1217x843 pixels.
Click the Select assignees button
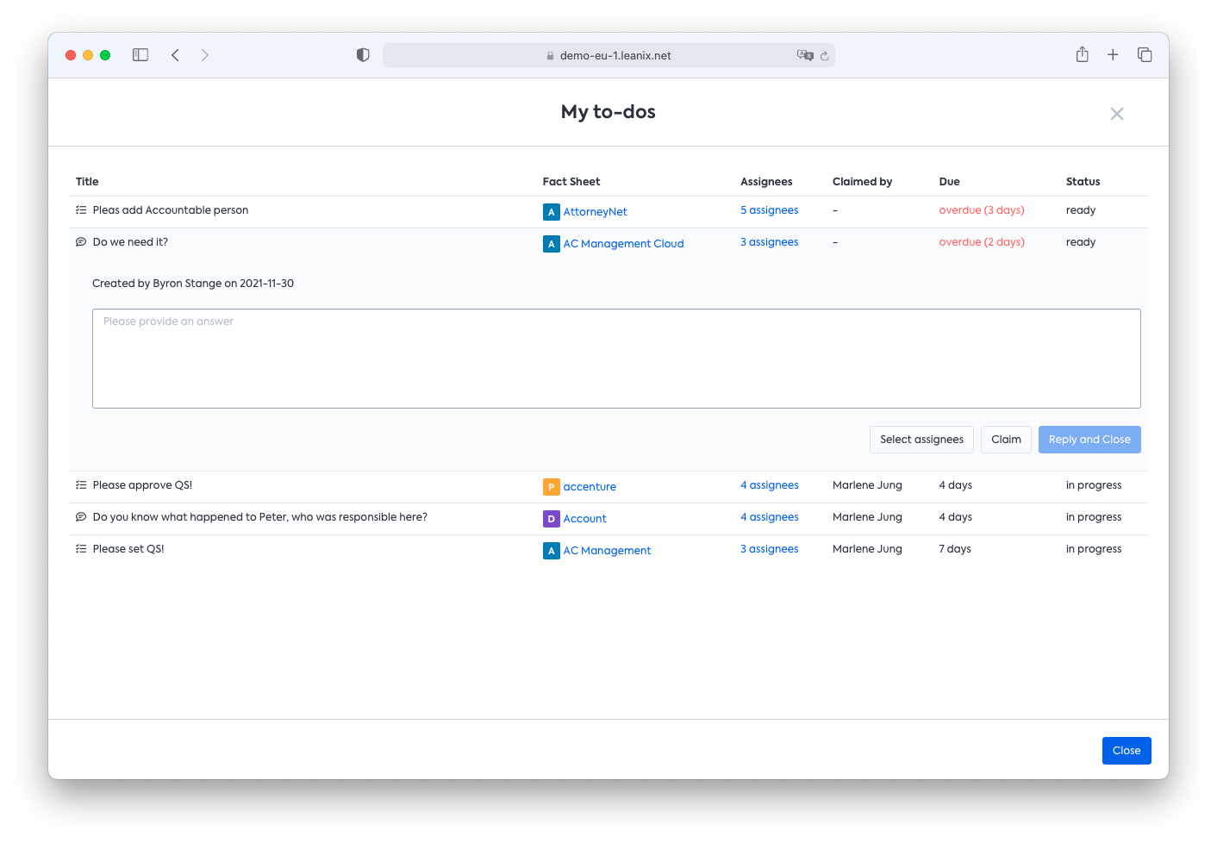pos(921,440)
